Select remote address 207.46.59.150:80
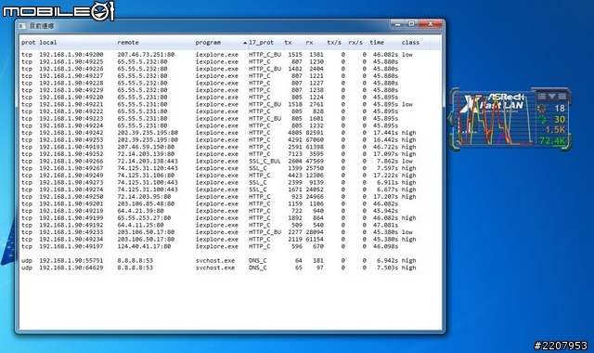The width and height of the screenshot is (594, 353). coord(146,147)
